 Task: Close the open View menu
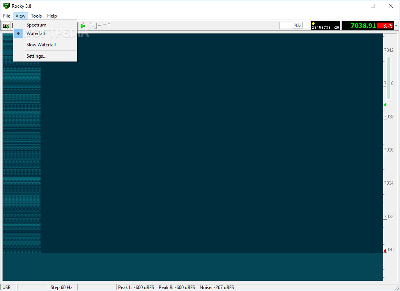(20, 16)
